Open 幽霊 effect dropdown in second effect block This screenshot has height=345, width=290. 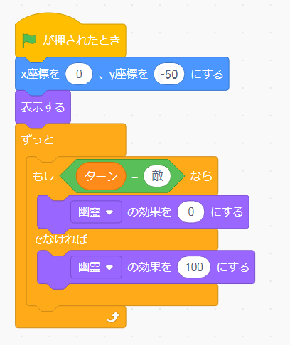click(x=96, y=267)
